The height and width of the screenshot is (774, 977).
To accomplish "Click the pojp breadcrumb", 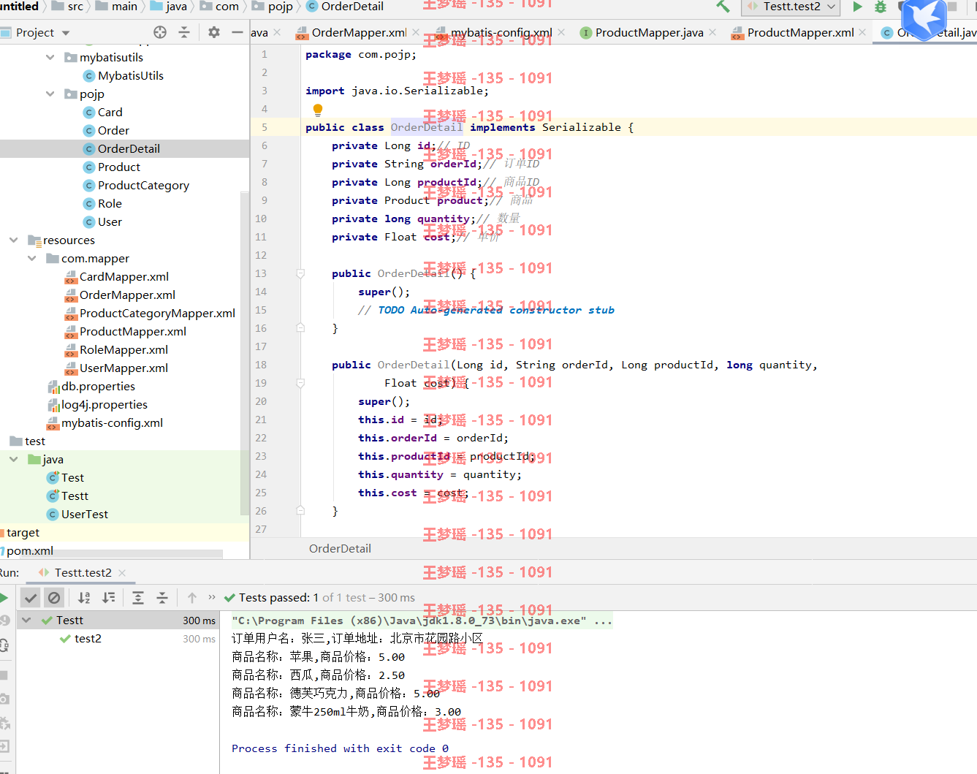I will tap(273, 7).
